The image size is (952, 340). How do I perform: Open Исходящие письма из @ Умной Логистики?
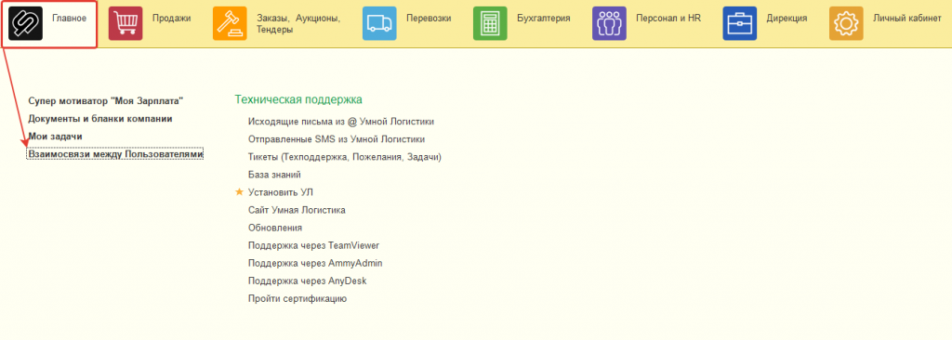(x=341, y=122)
